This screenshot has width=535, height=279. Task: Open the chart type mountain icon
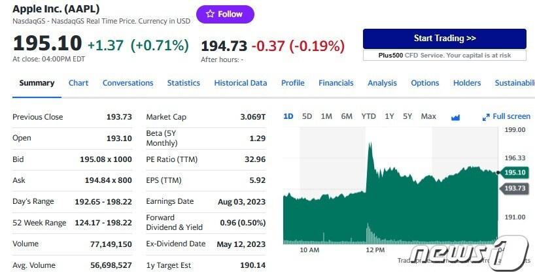pos(456,117)
